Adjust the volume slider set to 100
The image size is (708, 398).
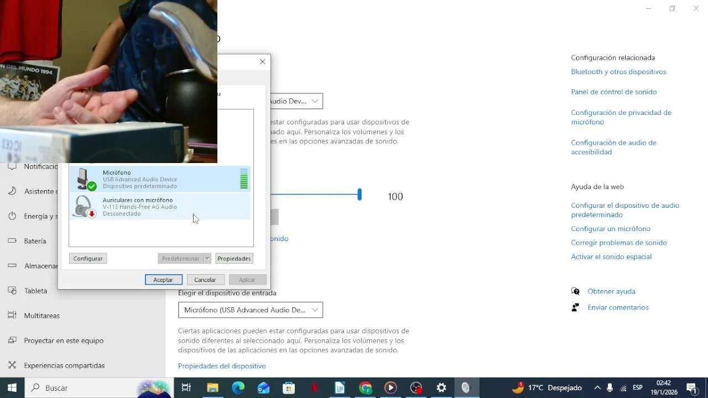(x=360, y=195)
